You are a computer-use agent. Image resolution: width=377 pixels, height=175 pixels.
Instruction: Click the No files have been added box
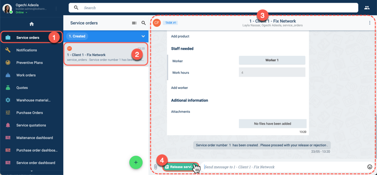tap(273, 124)
